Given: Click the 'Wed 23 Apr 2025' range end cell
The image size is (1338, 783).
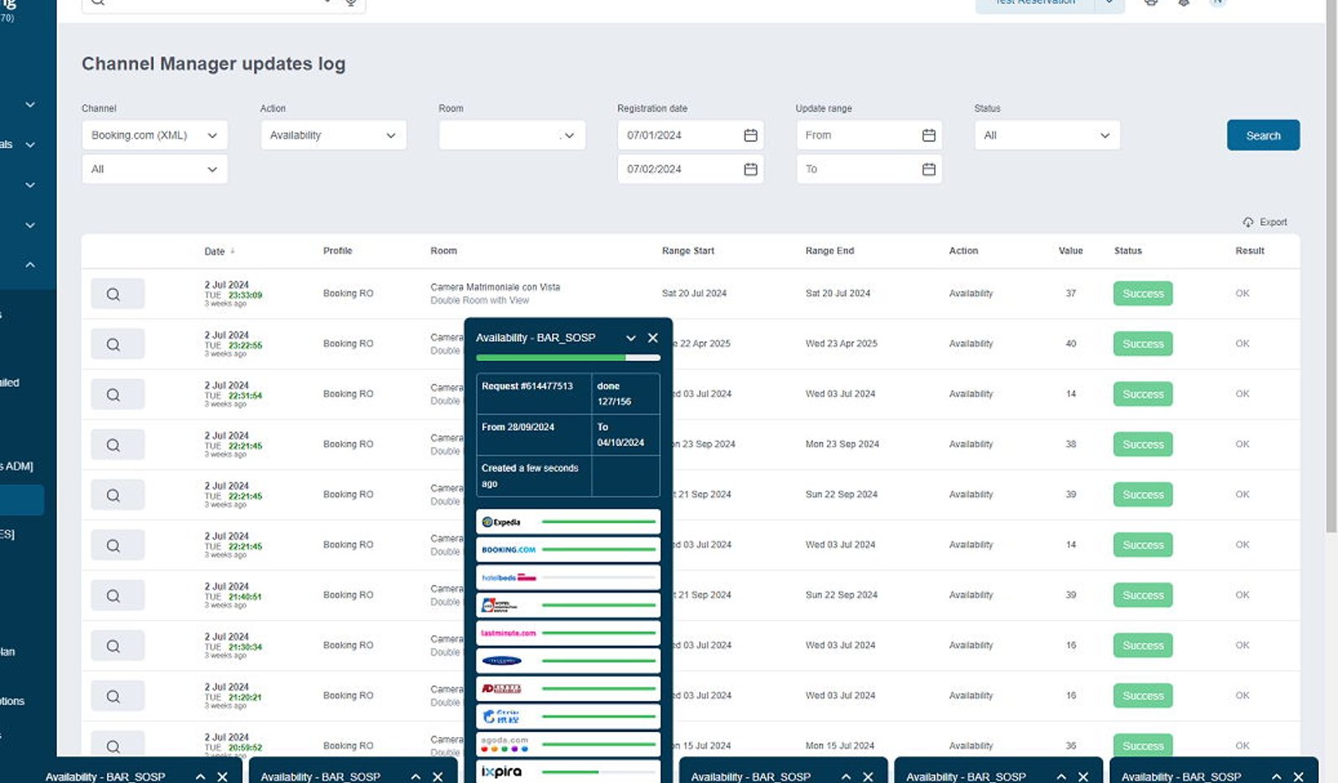Looking at the screenshot, I should [841, 343].
